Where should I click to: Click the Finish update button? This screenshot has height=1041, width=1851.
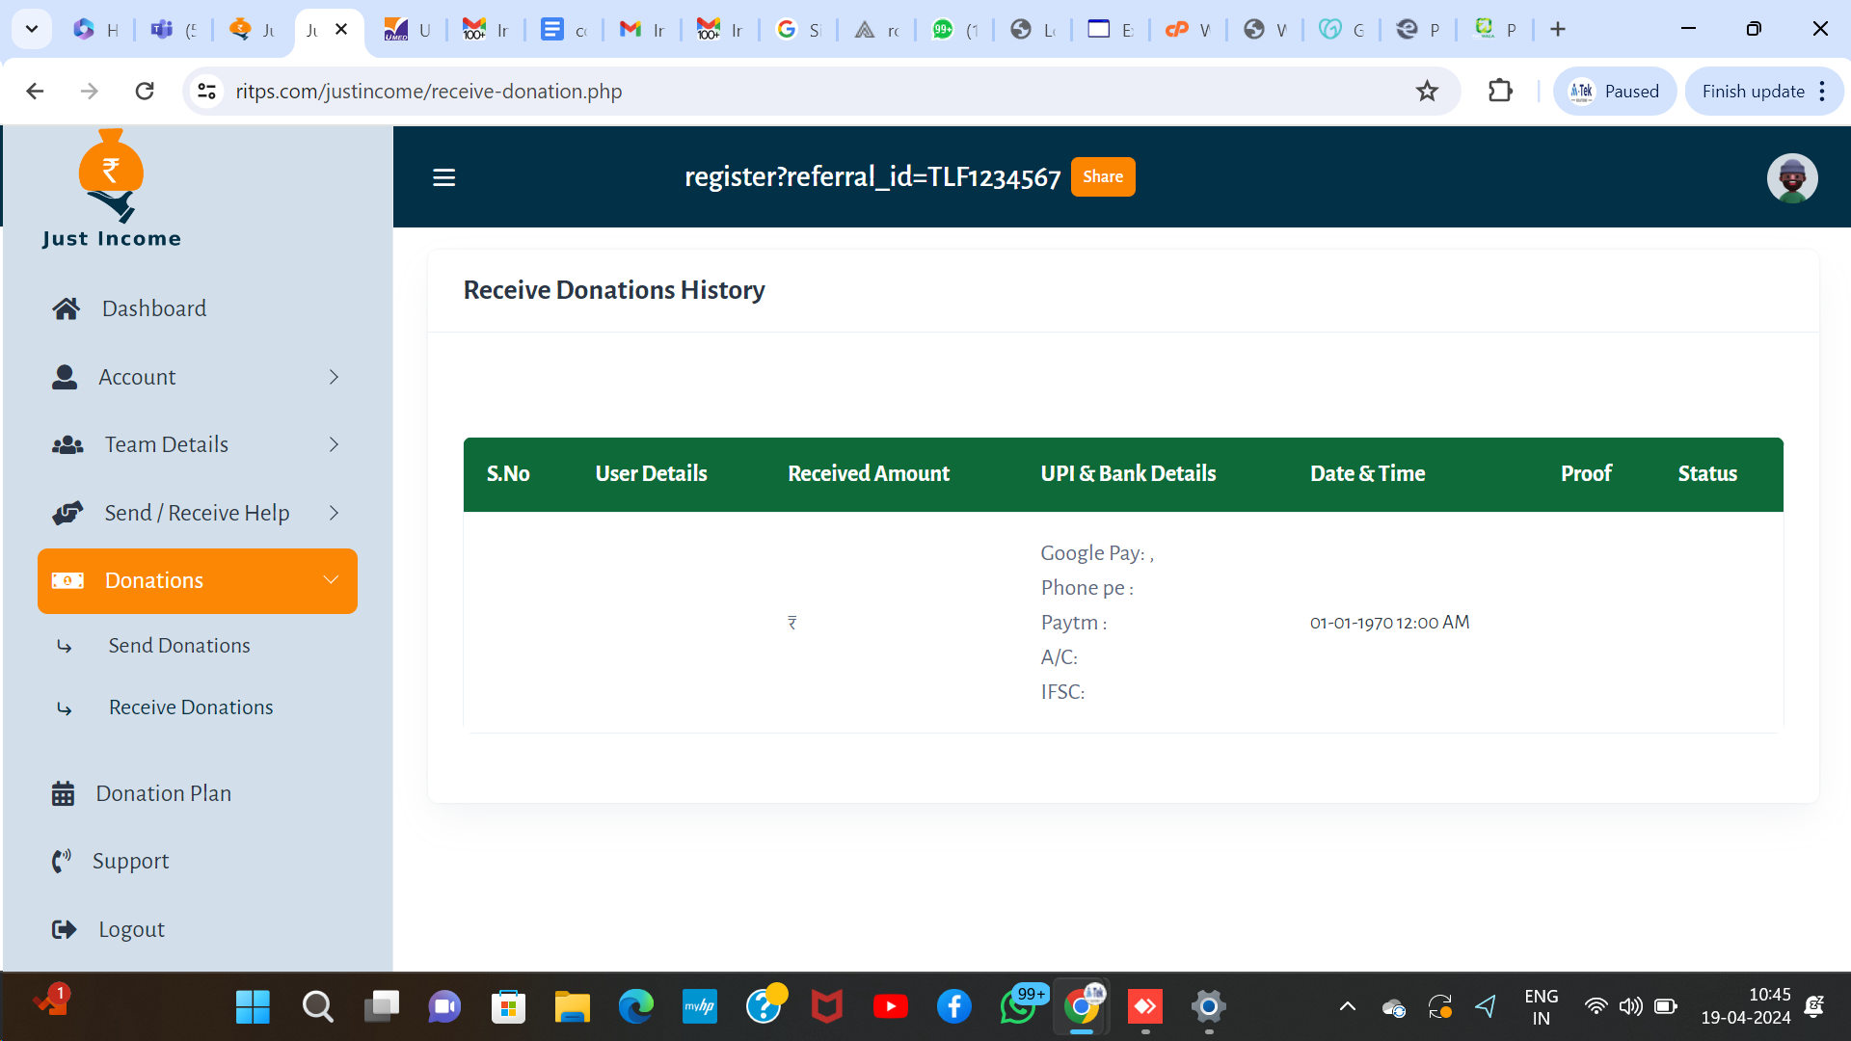(x=1753, y=92)
